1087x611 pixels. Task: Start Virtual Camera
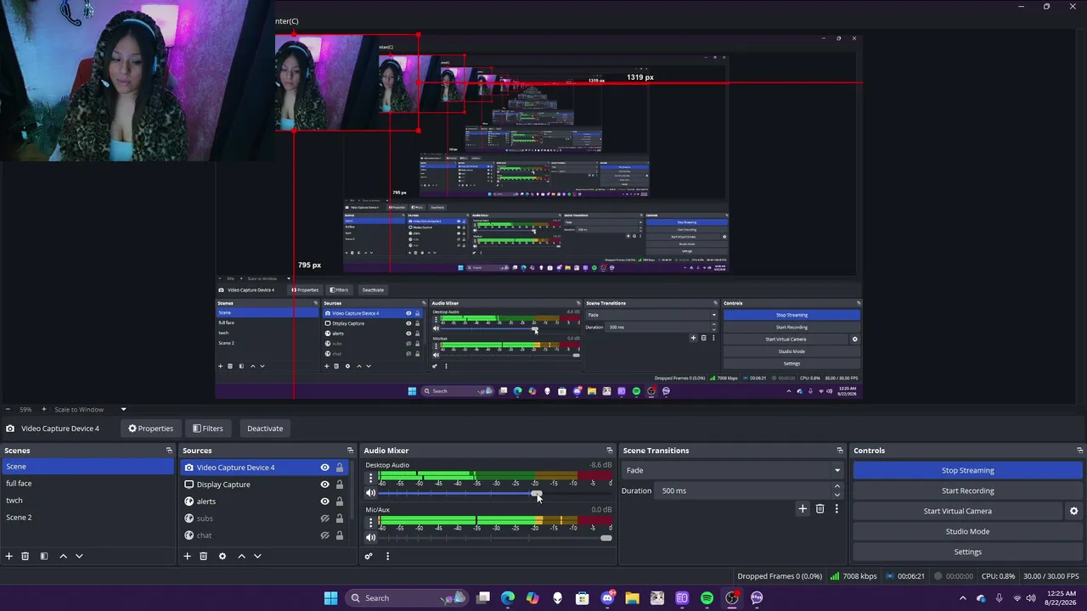(x=957, y=511)
